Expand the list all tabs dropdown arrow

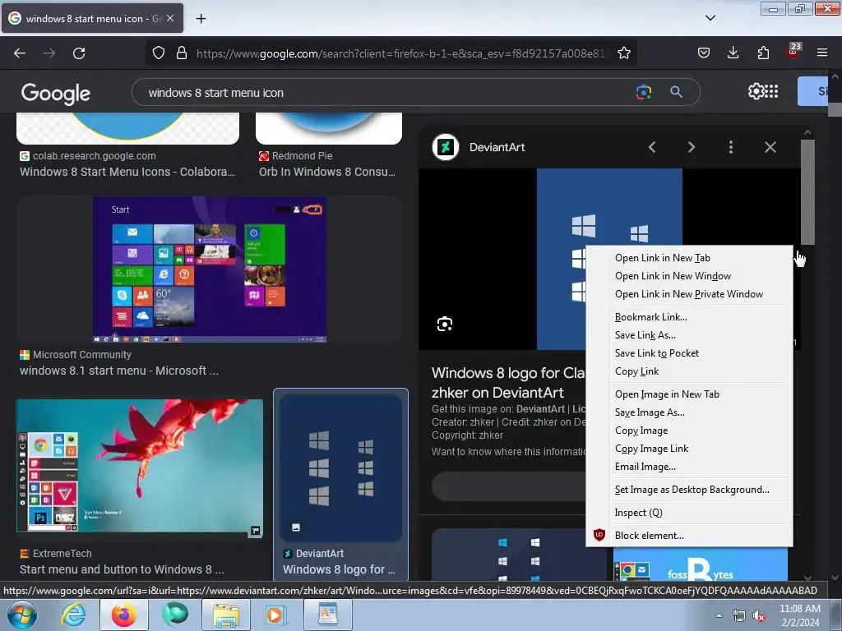click(710, 18)
